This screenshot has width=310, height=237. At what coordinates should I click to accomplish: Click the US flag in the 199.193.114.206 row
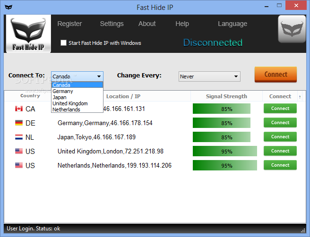(19, 165)
